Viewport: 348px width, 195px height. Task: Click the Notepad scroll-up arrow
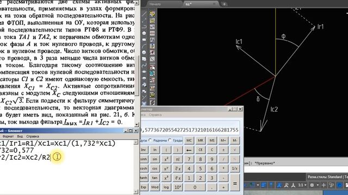coord(136,142)
